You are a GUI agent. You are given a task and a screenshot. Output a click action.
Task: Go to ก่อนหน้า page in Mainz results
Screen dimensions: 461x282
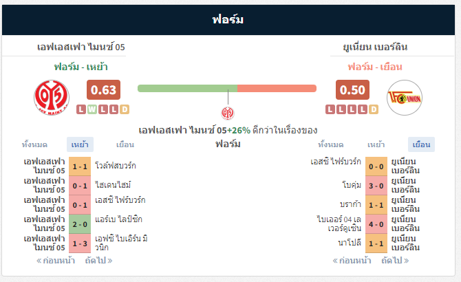pos(56,261)
